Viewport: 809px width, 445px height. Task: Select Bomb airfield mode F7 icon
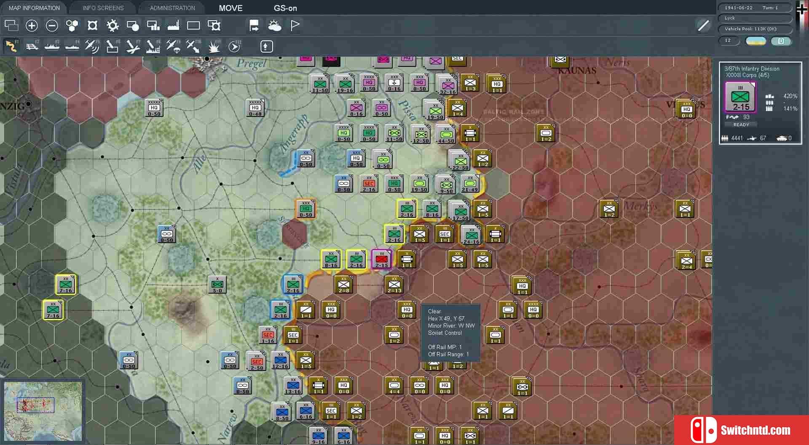point(133,46)
